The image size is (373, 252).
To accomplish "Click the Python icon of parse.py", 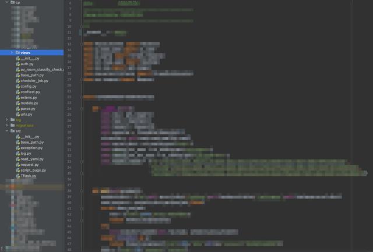I will pos(18,109).
